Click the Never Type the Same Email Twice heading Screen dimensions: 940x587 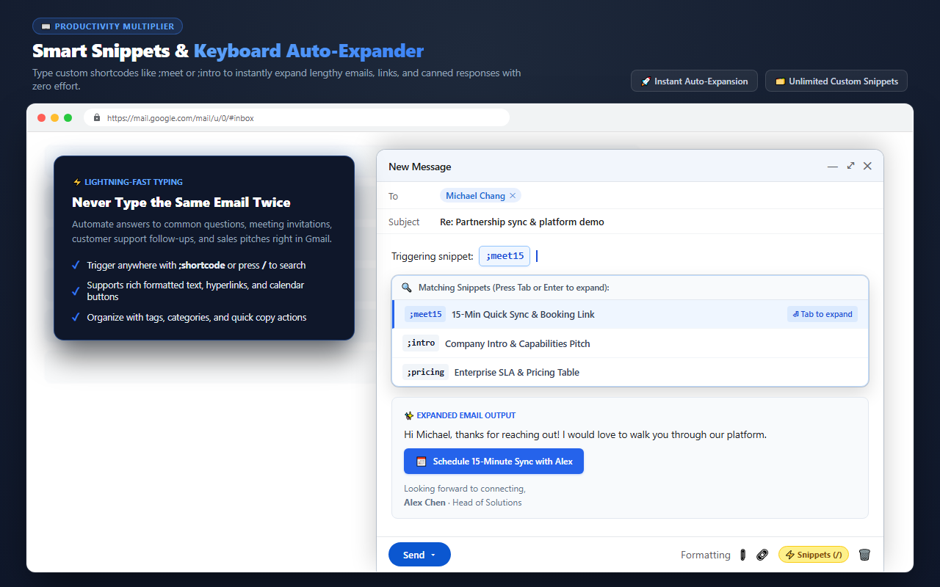(x=181, y=203)
